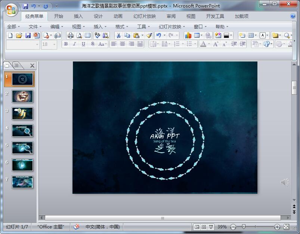Viewport: 300px width, 234px height.
Task: Switch to the 设计 ribbon tab
Action: (x=98, y=16)
